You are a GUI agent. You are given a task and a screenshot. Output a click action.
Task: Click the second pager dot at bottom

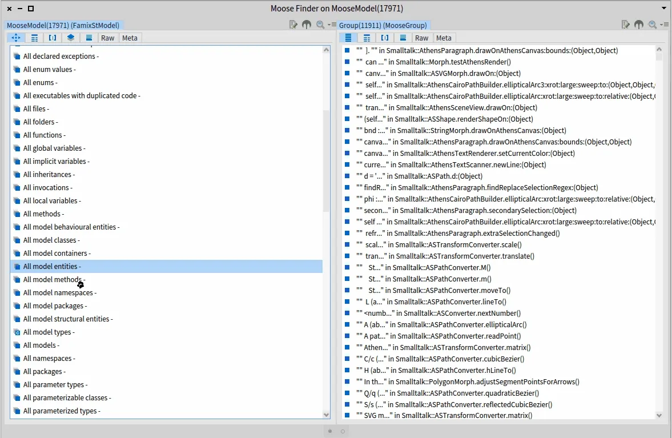coord(343,431)
